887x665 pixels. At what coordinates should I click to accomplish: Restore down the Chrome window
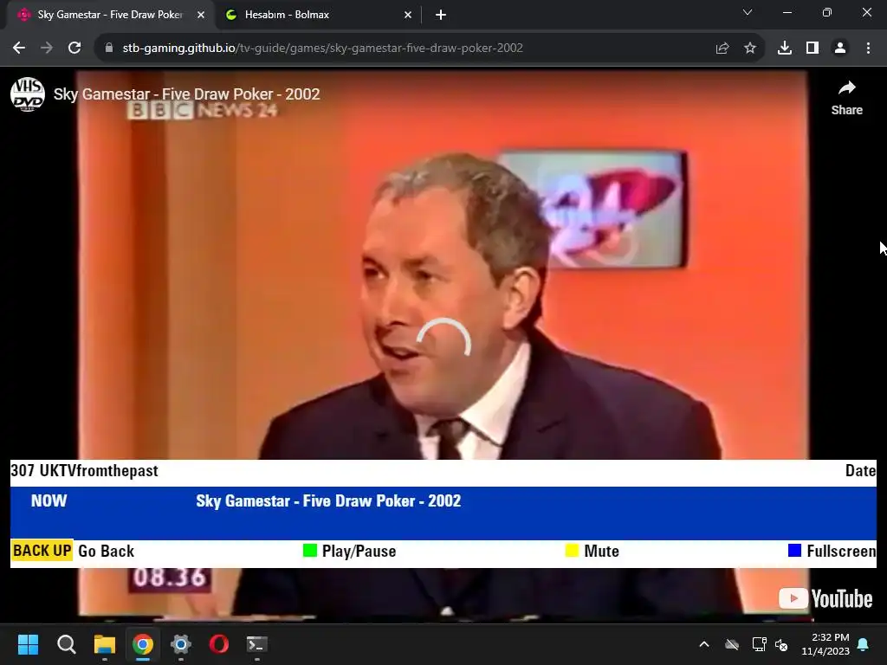pos(827,12)
